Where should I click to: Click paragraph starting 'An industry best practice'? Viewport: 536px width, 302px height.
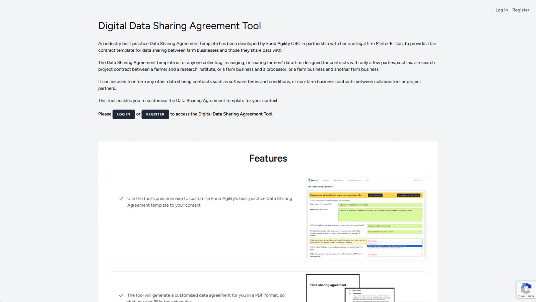pyautogui.click(x=267, y=47)
